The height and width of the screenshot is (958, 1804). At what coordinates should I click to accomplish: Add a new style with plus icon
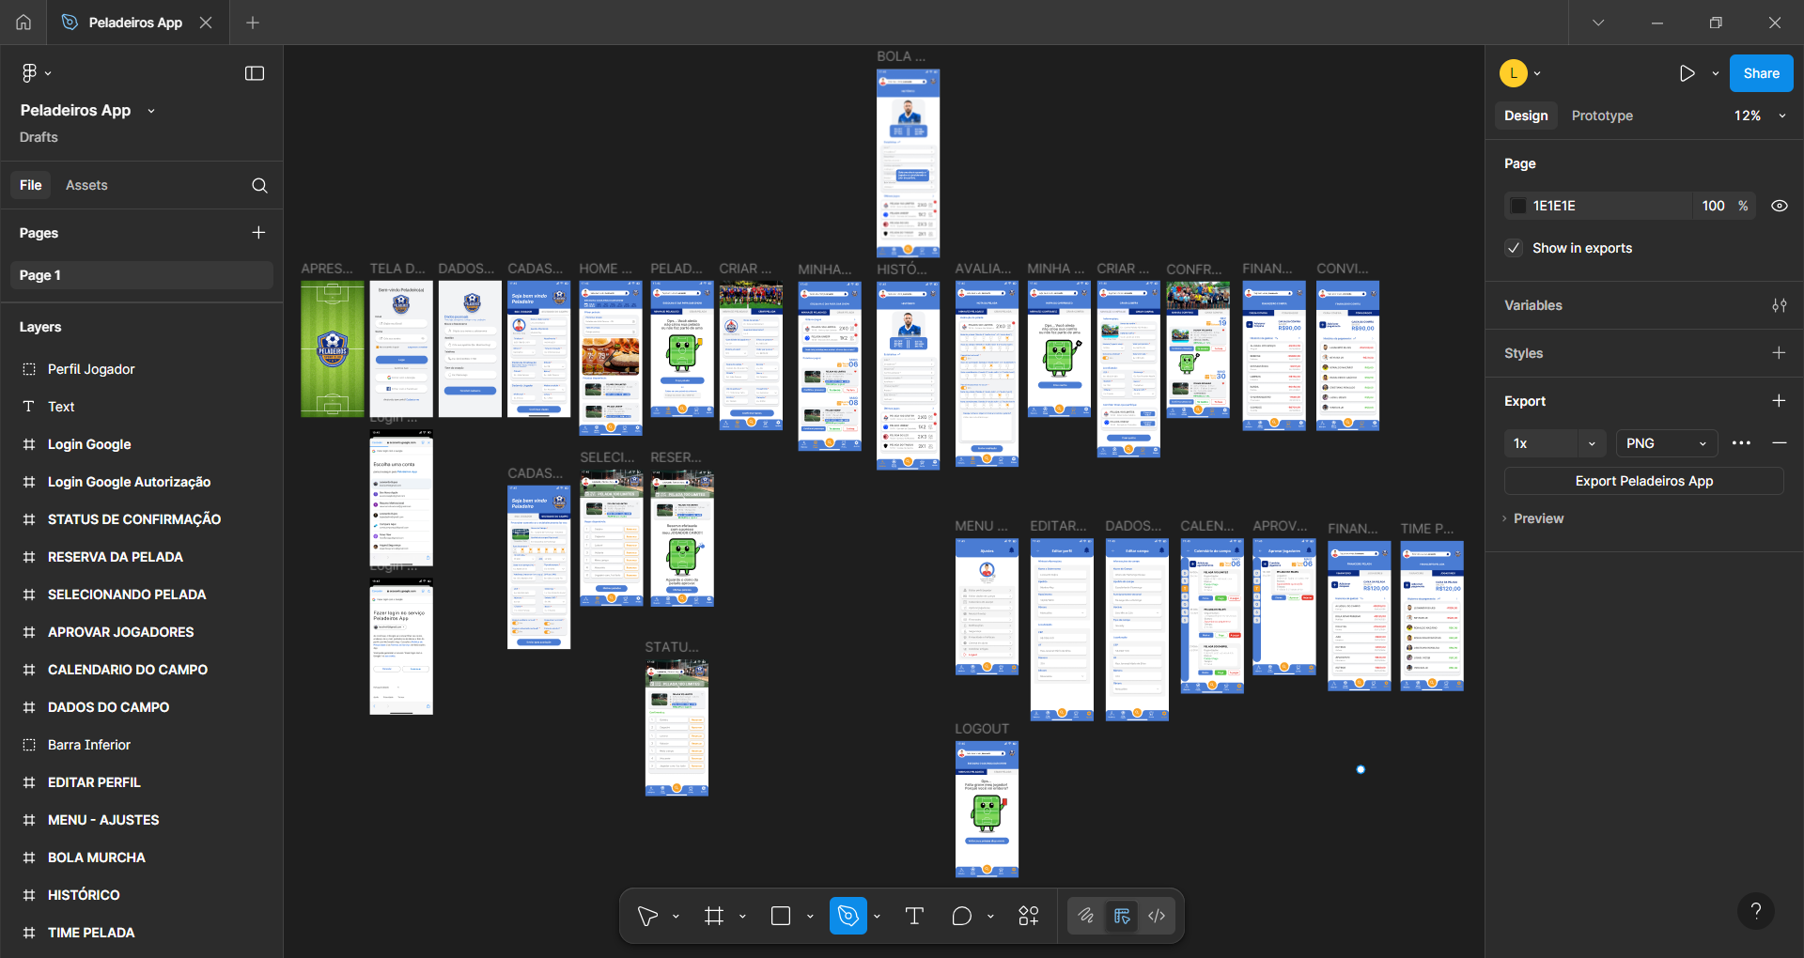click(x=1779, y=353)
